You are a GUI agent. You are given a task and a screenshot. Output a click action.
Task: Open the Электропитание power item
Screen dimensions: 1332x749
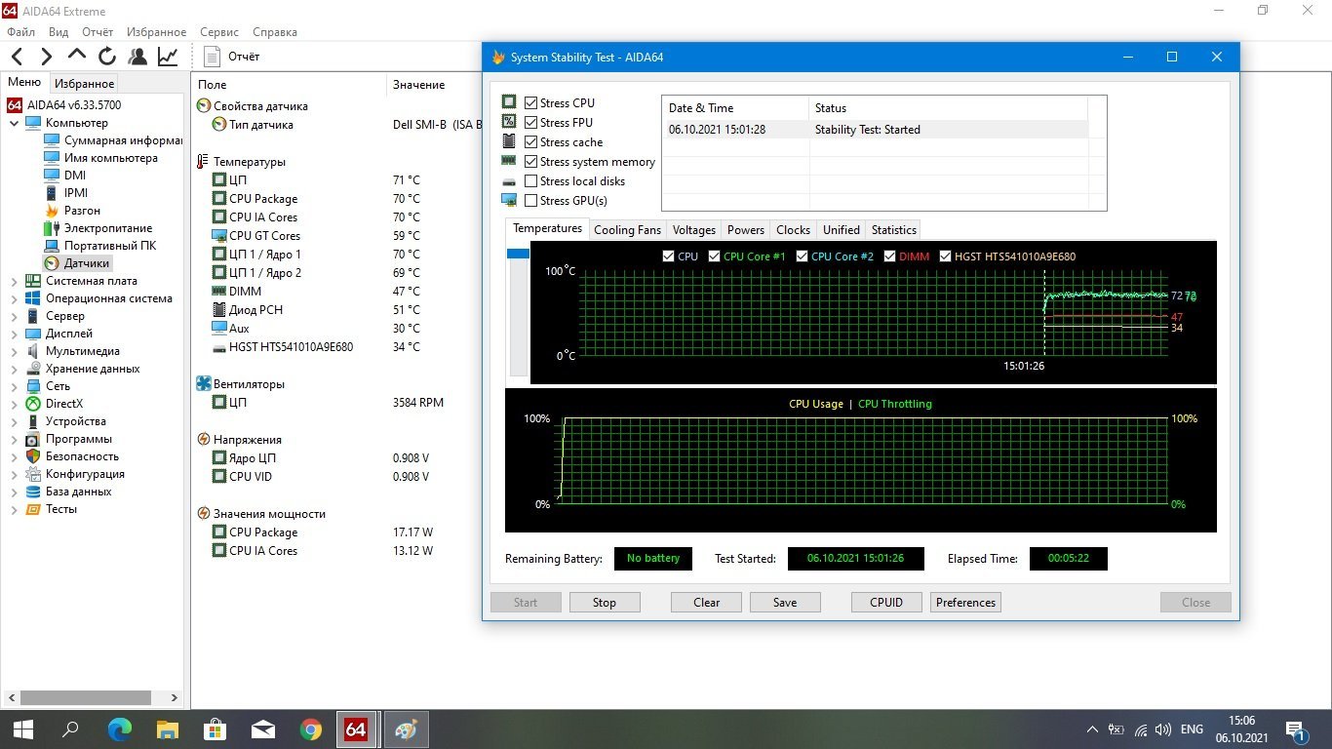click(x=98, y=228)
